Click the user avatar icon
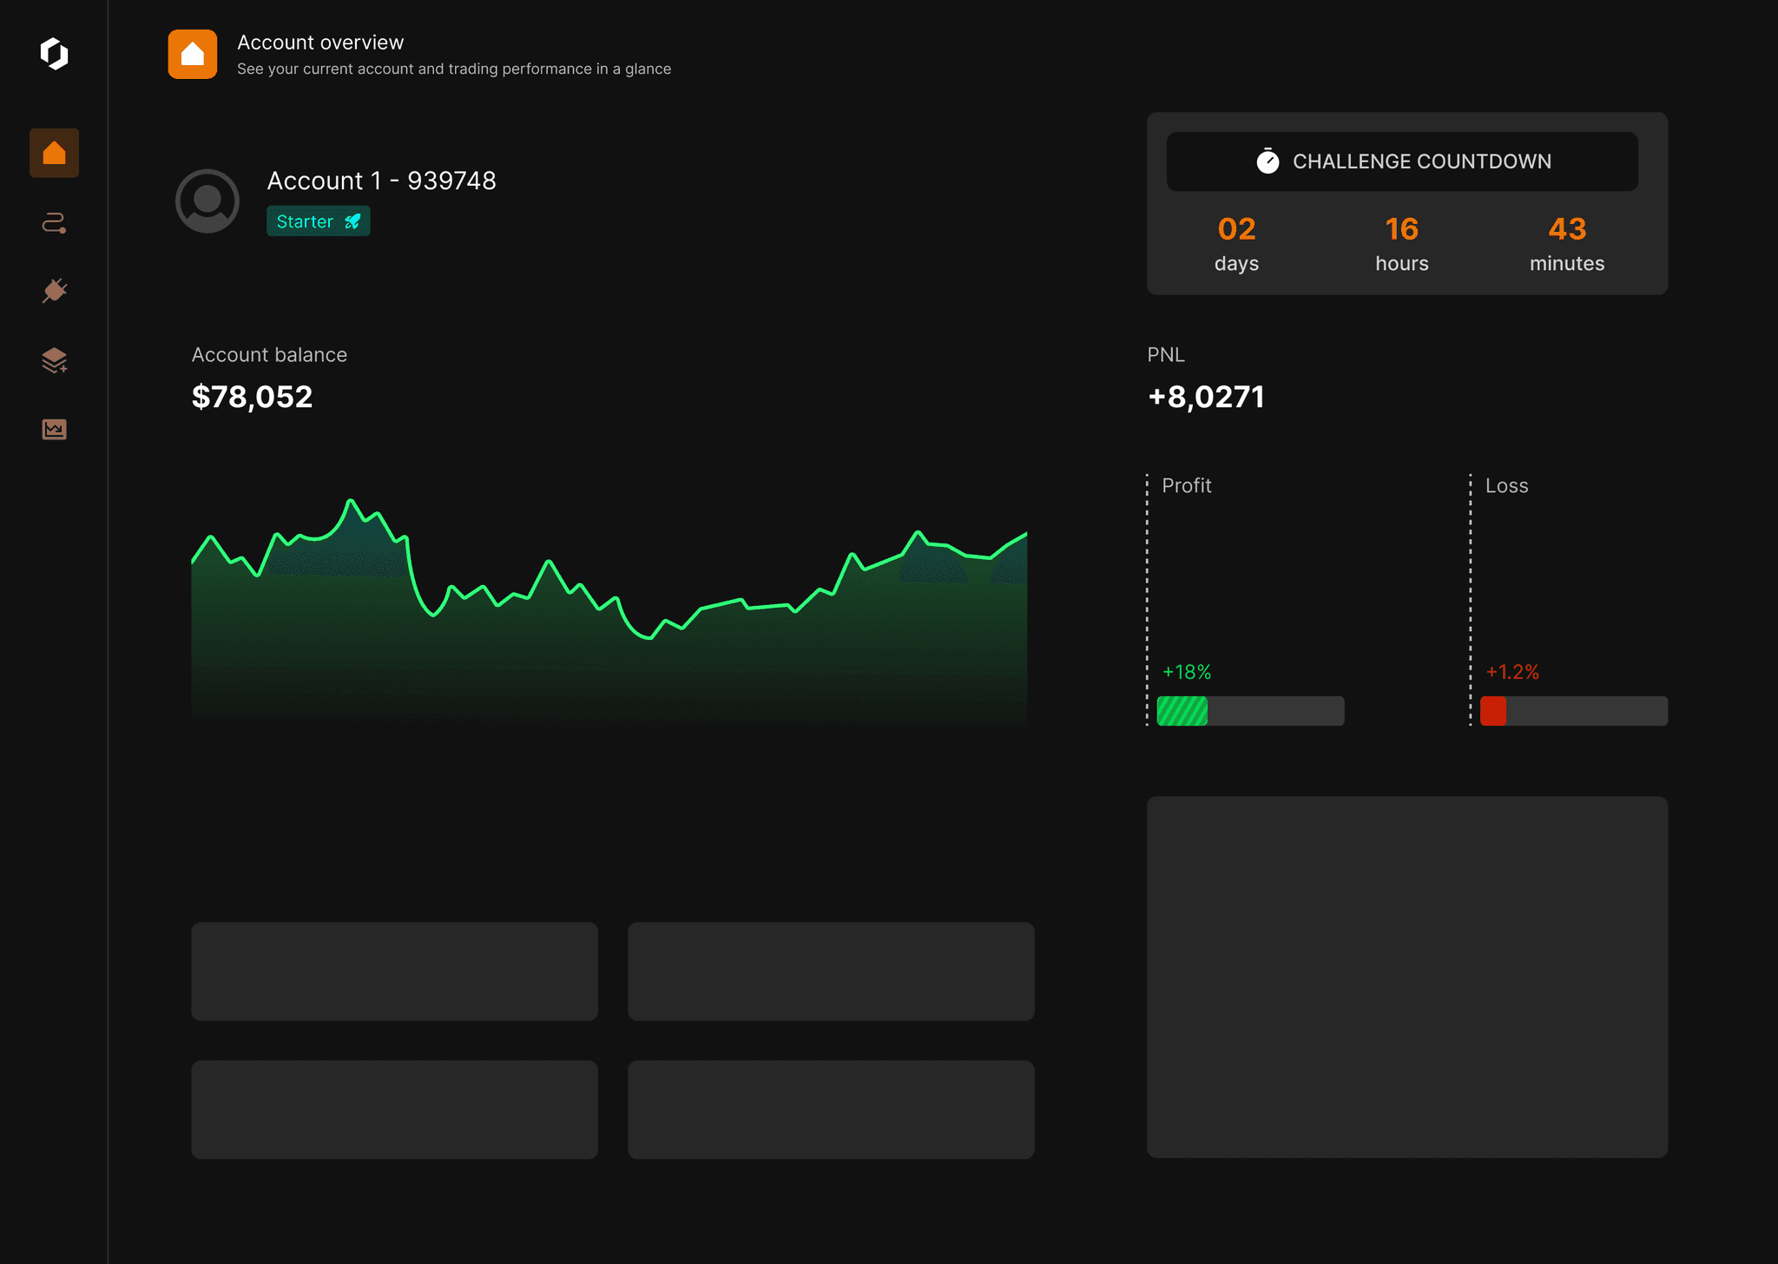This screenshot has width=1778, height=1264. (x=207, y=201)
